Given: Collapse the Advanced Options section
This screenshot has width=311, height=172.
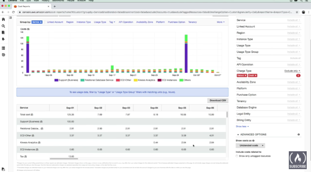Looking at the screenshot, I should pos(252,134).
